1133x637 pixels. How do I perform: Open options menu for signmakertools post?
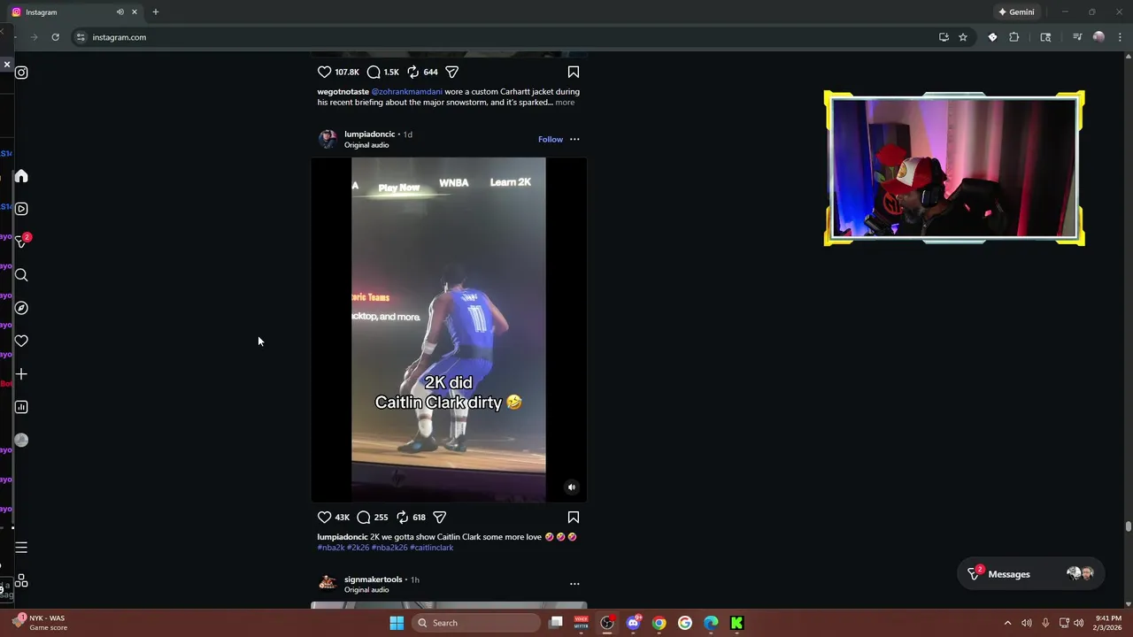pos(574,584)
